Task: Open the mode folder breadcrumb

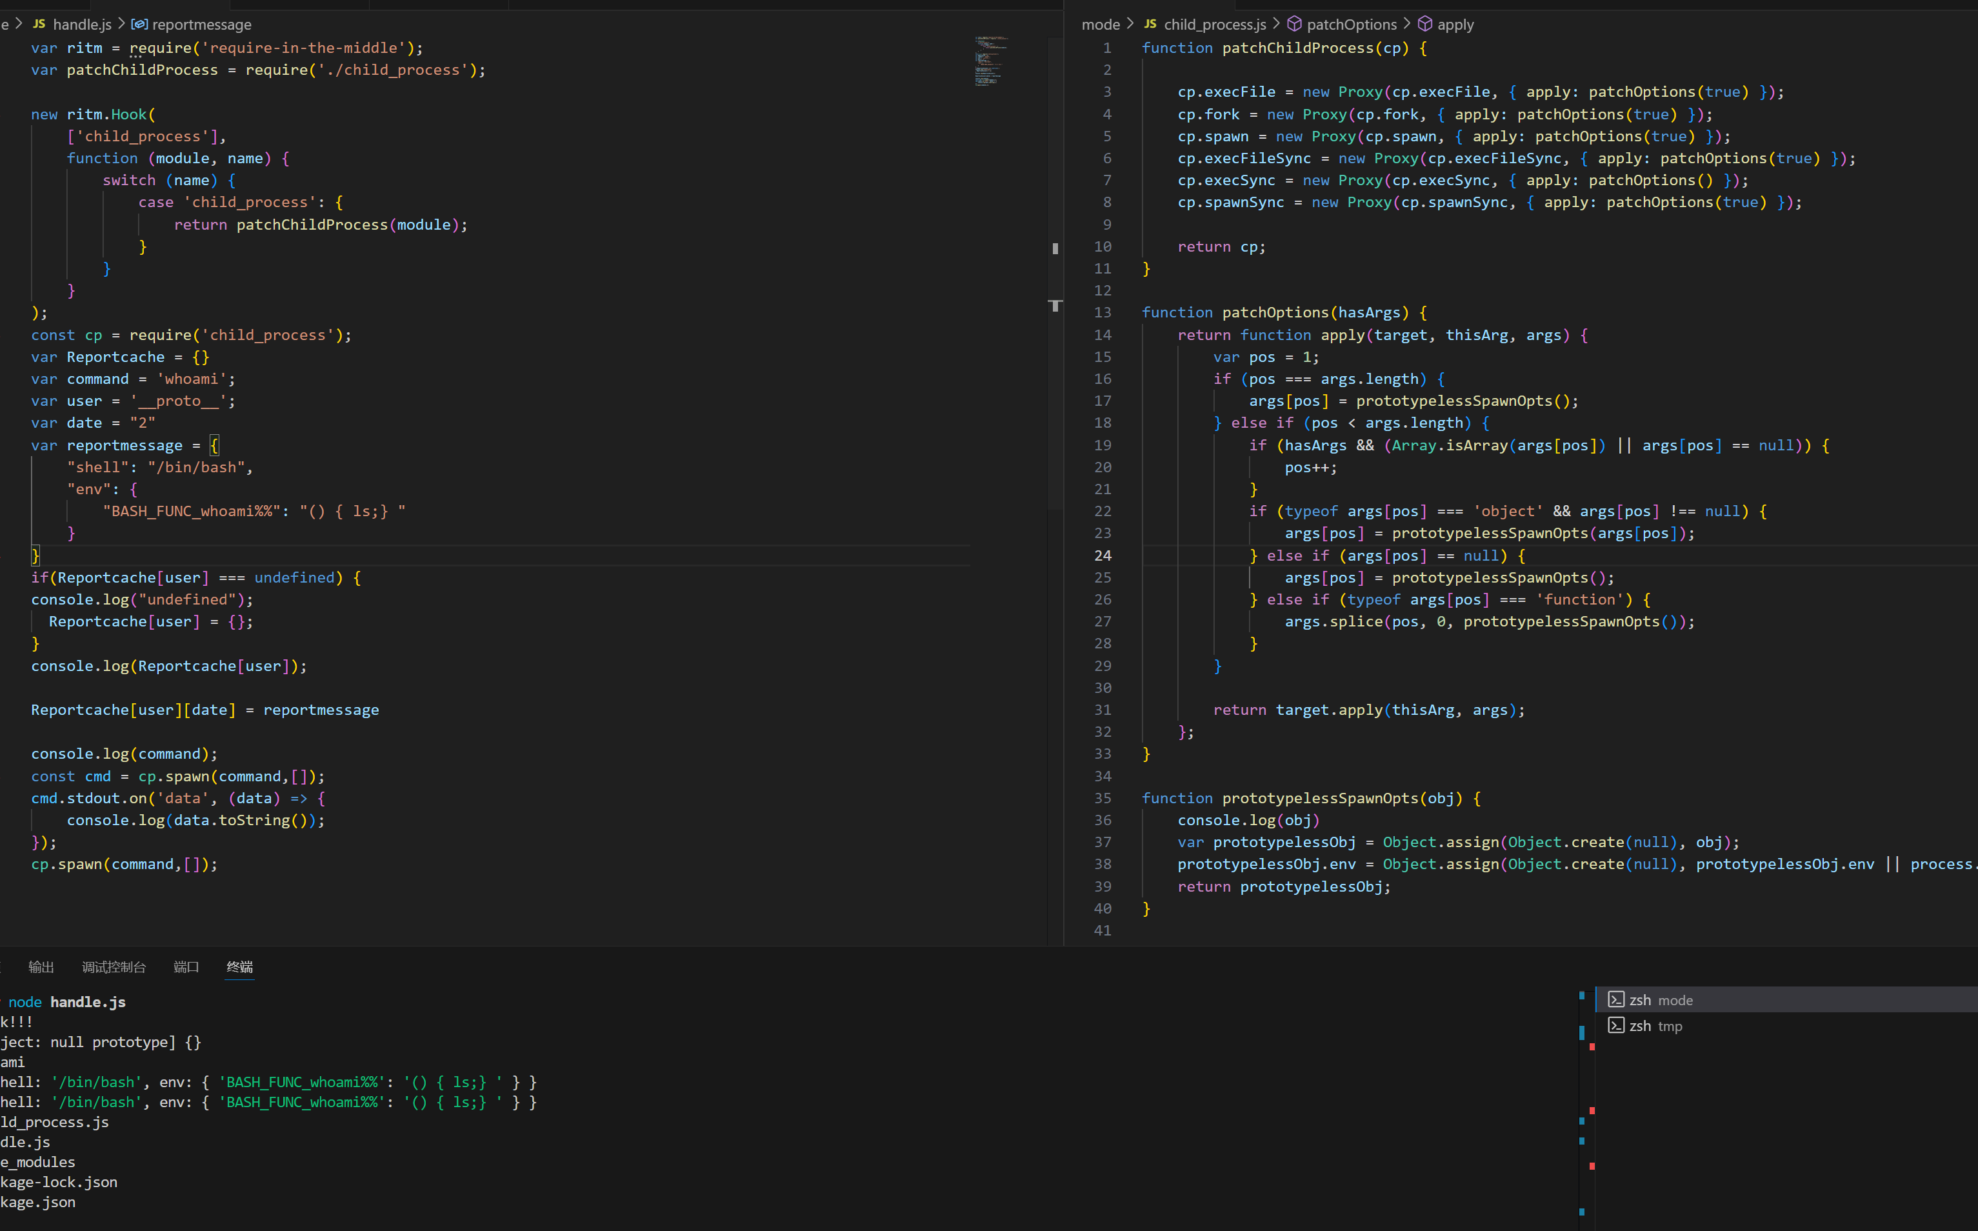Action: 1101,25
